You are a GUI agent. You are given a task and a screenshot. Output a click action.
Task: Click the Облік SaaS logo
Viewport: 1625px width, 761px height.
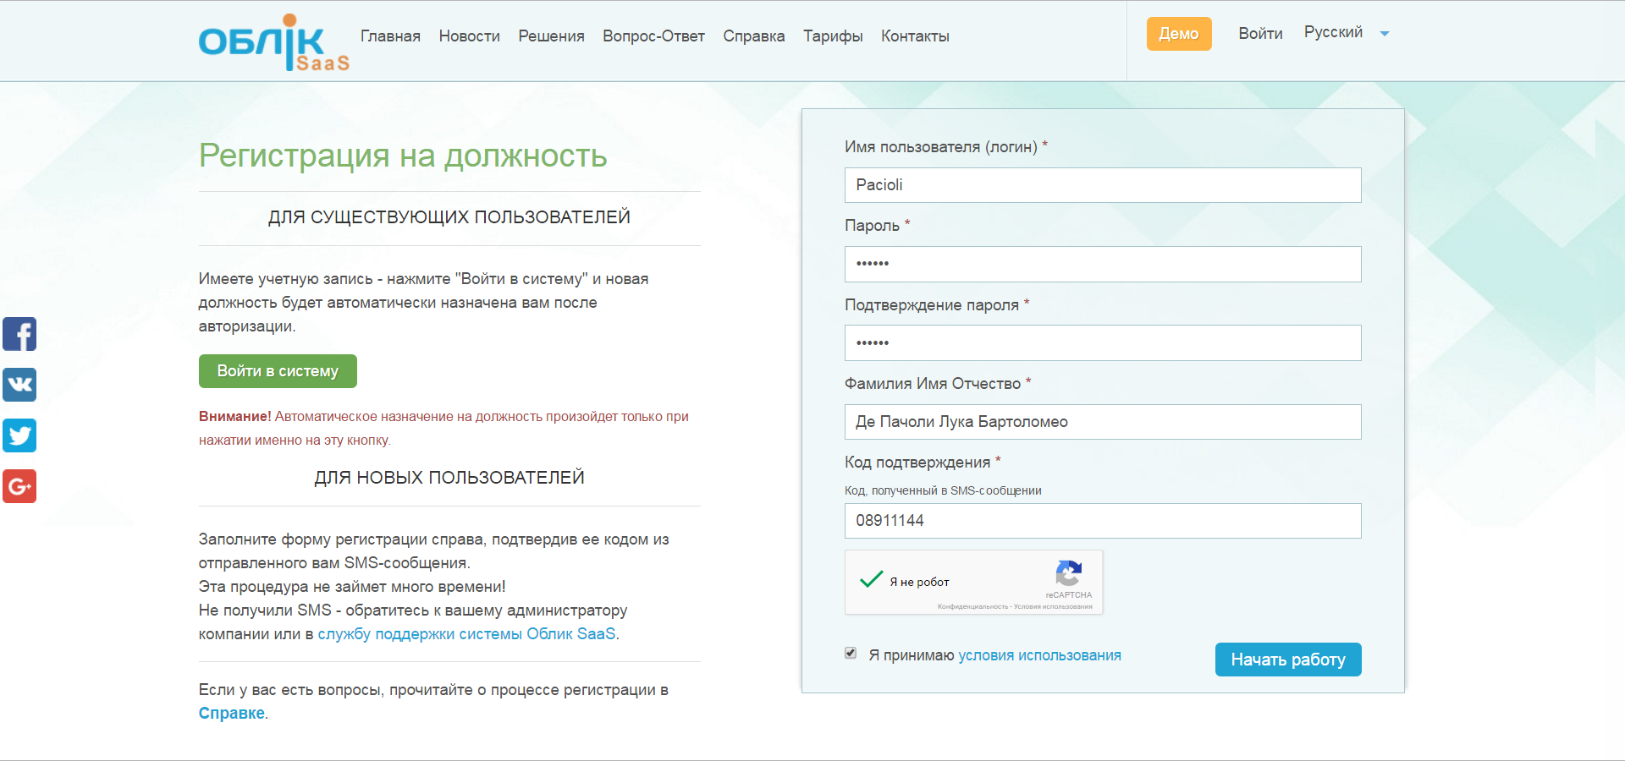point(273,42)
